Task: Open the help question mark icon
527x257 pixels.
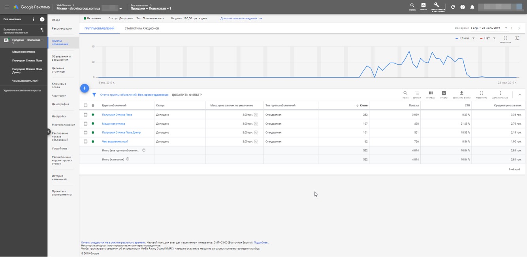Action: point(463,7)
